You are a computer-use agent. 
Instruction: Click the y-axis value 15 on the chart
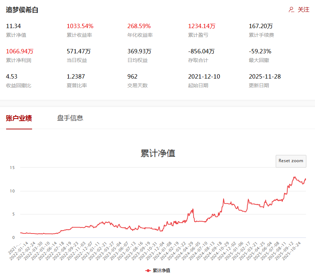(x=12, y=168)
